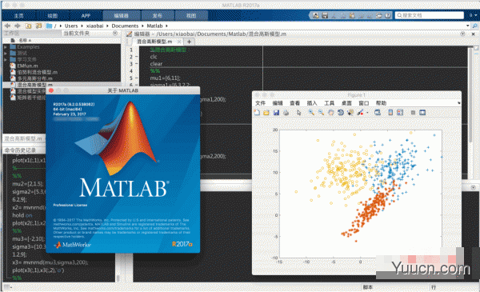The width and height of the screenshot is (480, 292).
Task: Select 伯努利混合模型.m file
Action: pyautogui.click(x=37, y=72)
